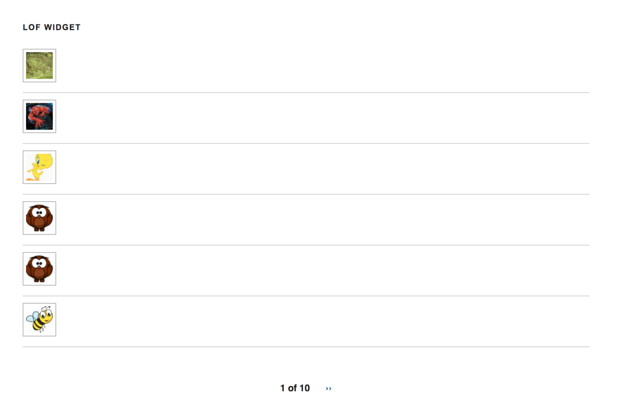Go to next page using double-arrow link
Screen dimensions: 629x414
[x=328, y=388]
